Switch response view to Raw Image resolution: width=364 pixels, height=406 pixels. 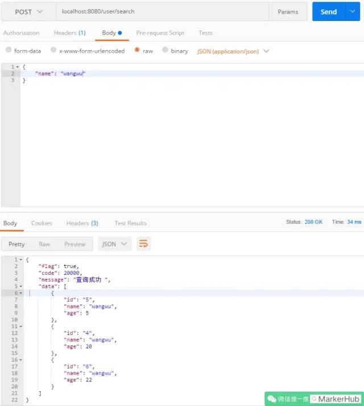[x=44, y=244]
